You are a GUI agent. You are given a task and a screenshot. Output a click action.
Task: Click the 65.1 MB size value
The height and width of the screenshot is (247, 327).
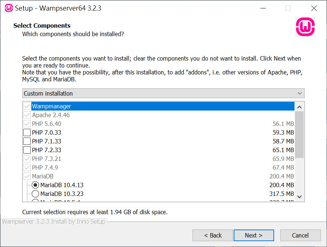pos(283,150)
